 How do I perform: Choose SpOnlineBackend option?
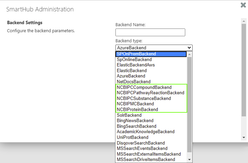pyautogui.click(x=134, y=59)
